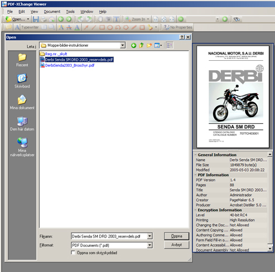Select the Rectangle drawing tool
Screen dimensions: 275x272
tap(102, 27)
